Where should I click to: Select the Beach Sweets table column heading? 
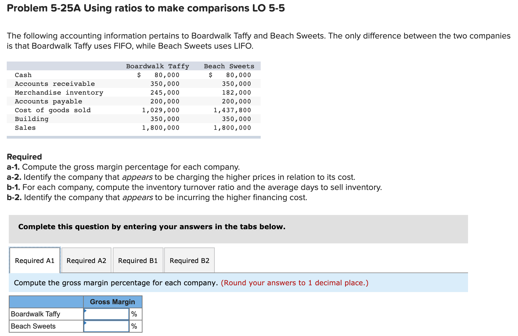[229, 66]
